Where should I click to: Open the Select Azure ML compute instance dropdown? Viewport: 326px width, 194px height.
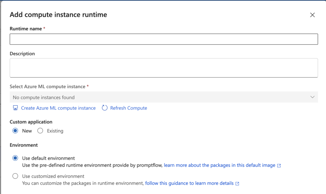(x=159, y=97)
